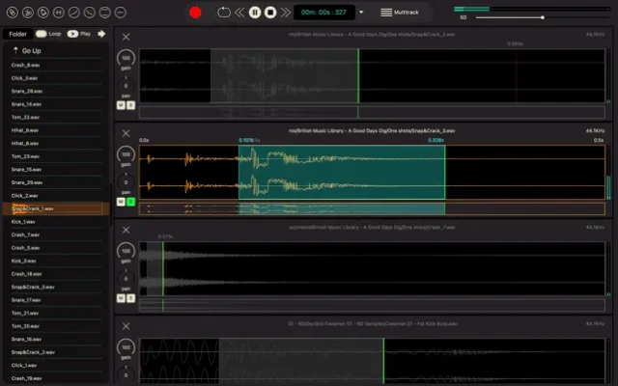Toggle the loop cycle icon in transport
618x386 pixels.
(224, 13)
